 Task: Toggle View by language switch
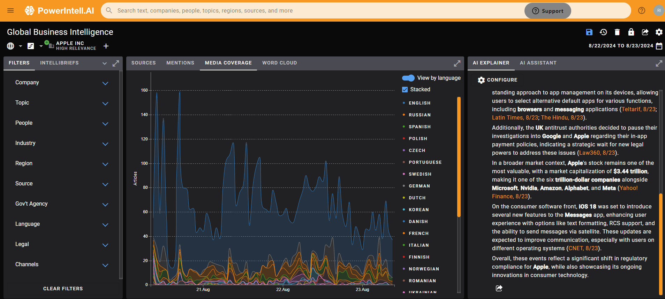[x=408, y=78]
